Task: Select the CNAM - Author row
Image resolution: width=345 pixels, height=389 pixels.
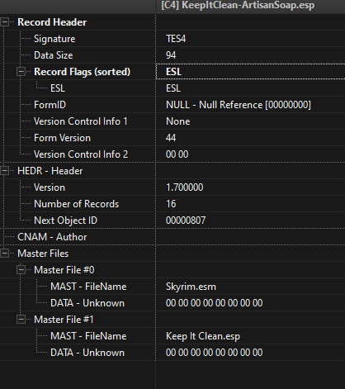Action: point(172,237)
